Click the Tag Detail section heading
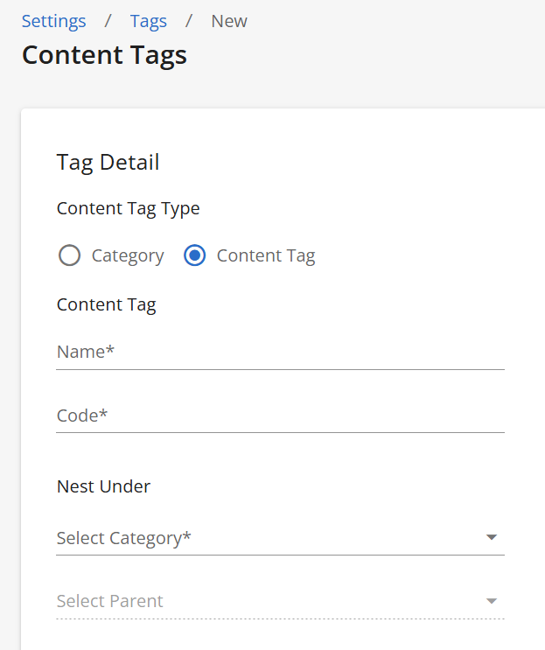Viewport: 545px width, 650px height. coord(108,163)
